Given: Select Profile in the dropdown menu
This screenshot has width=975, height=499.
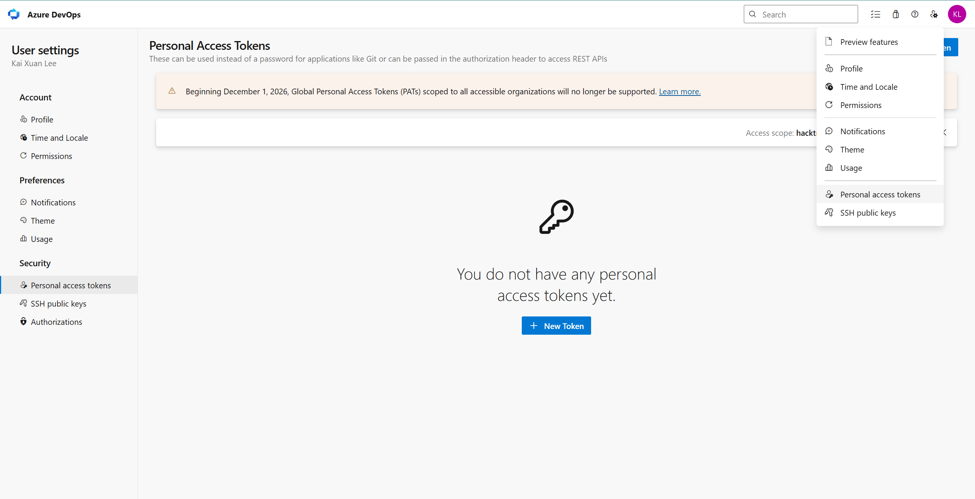Looking at the screenshot, I should click(880, 68).
